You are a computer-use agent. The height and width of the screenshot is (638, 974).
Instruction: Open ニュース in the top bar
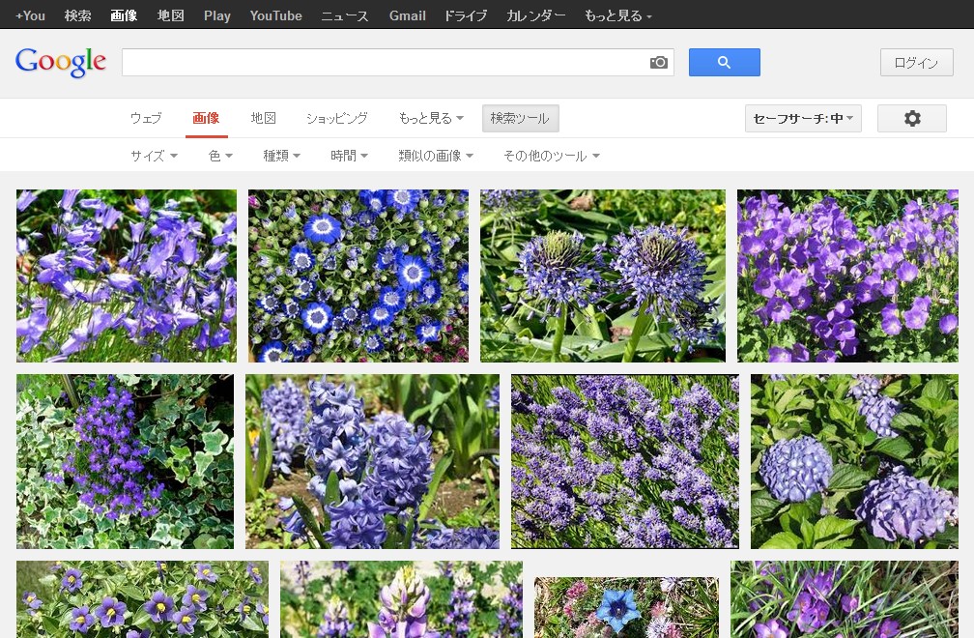(x=345, y=15)
